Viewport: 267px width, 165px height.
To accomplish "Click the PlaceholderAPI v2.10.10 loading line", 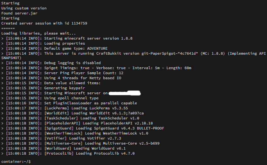I will pos(98,123).
